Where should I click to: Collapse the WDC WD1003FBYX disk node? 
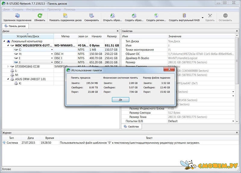click(x=8, y=45)
